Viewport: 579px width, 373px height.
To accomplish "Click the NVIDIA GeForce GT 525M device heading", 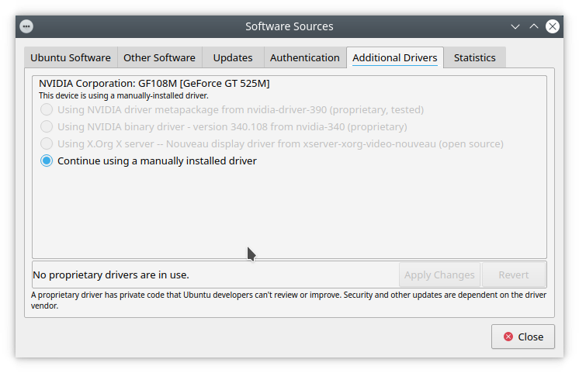I will 154,83.
